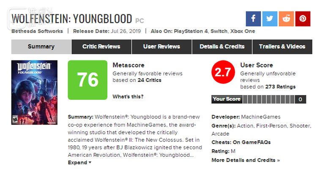The image size is (317, 169).
Task: Switch to the Critic Reviews tab
Action: click(101, 46)
